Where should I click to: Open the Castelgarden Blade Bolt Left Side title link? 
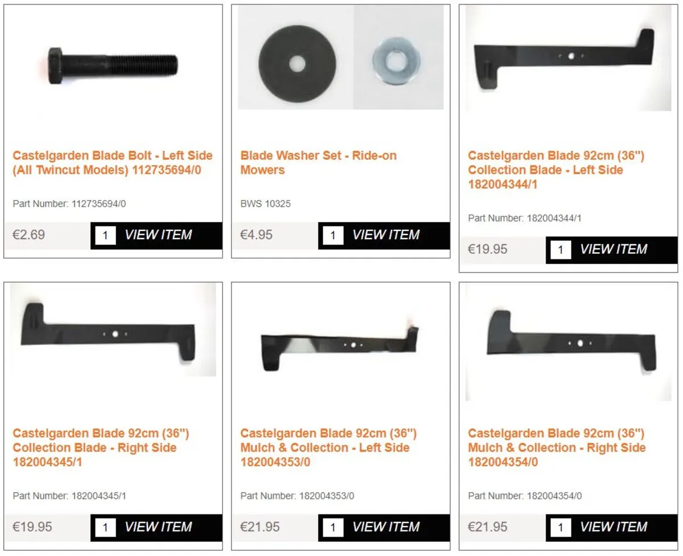pyautogui.click(x=113, y=163)
